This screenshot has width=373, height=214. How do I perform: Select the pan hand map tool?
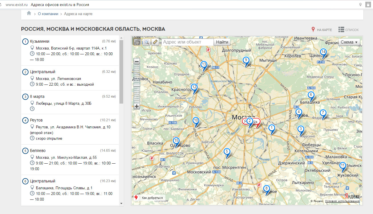click(x=137, y=42)
